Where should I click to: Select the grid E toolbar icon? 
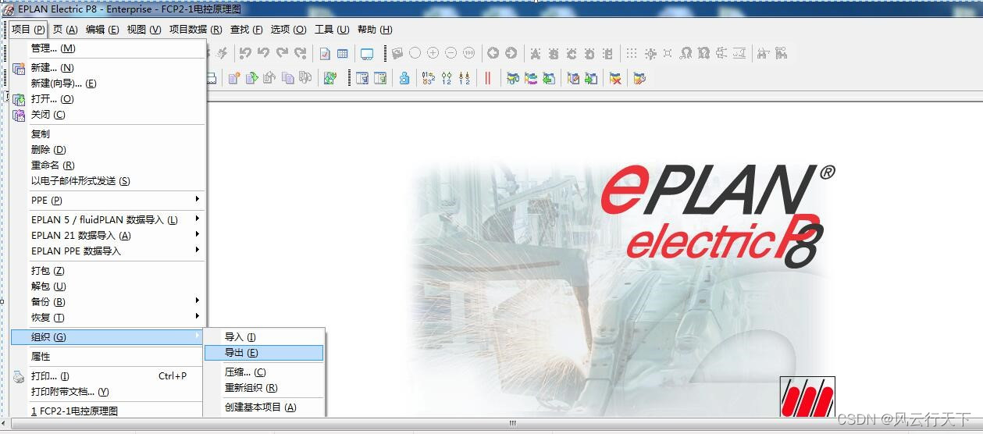click(607, 53)
